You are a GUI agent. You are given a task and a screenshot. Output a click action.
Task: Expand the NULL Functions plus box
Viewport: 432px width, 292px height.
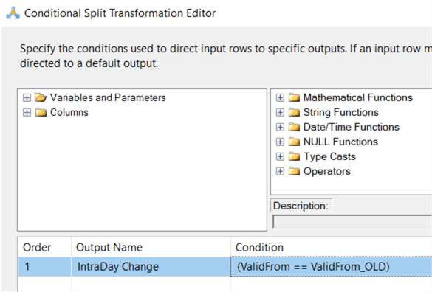coord(280,142)
